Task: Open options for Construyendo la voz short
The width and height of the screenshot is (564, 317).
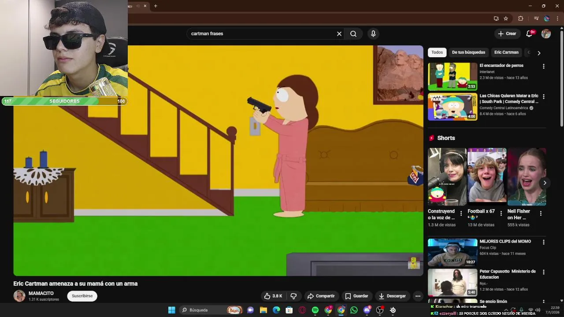Action: [461, 213]
